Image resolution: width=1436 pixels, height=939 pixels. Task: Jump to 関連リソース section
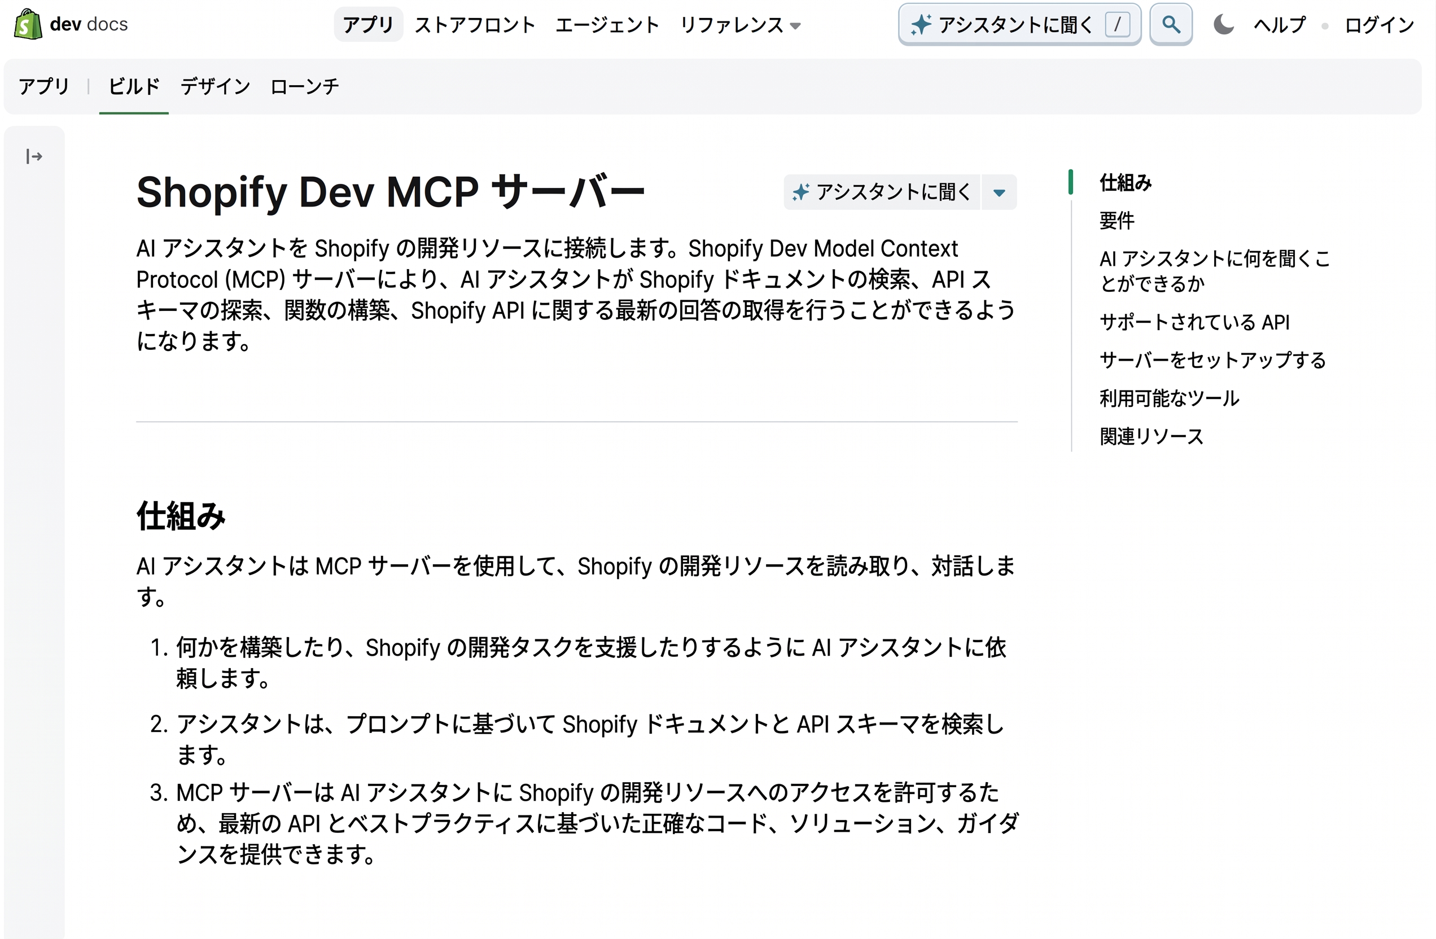click(x=1151, y=436)
